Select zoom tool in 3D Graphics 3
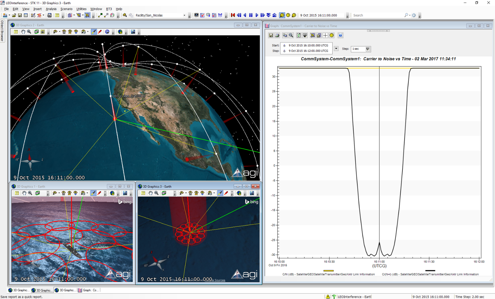The width and height of the screenshot is (495, 299). click(x=157, y=193)
